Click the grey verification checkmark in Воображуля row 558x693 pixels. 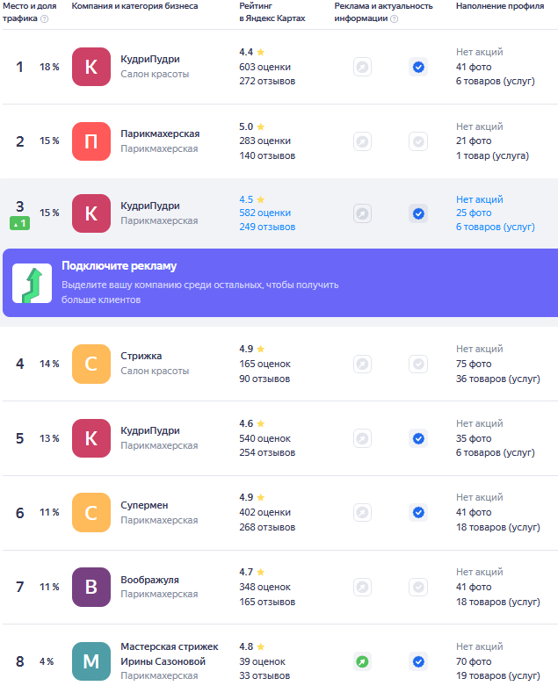tap(418, 587)
